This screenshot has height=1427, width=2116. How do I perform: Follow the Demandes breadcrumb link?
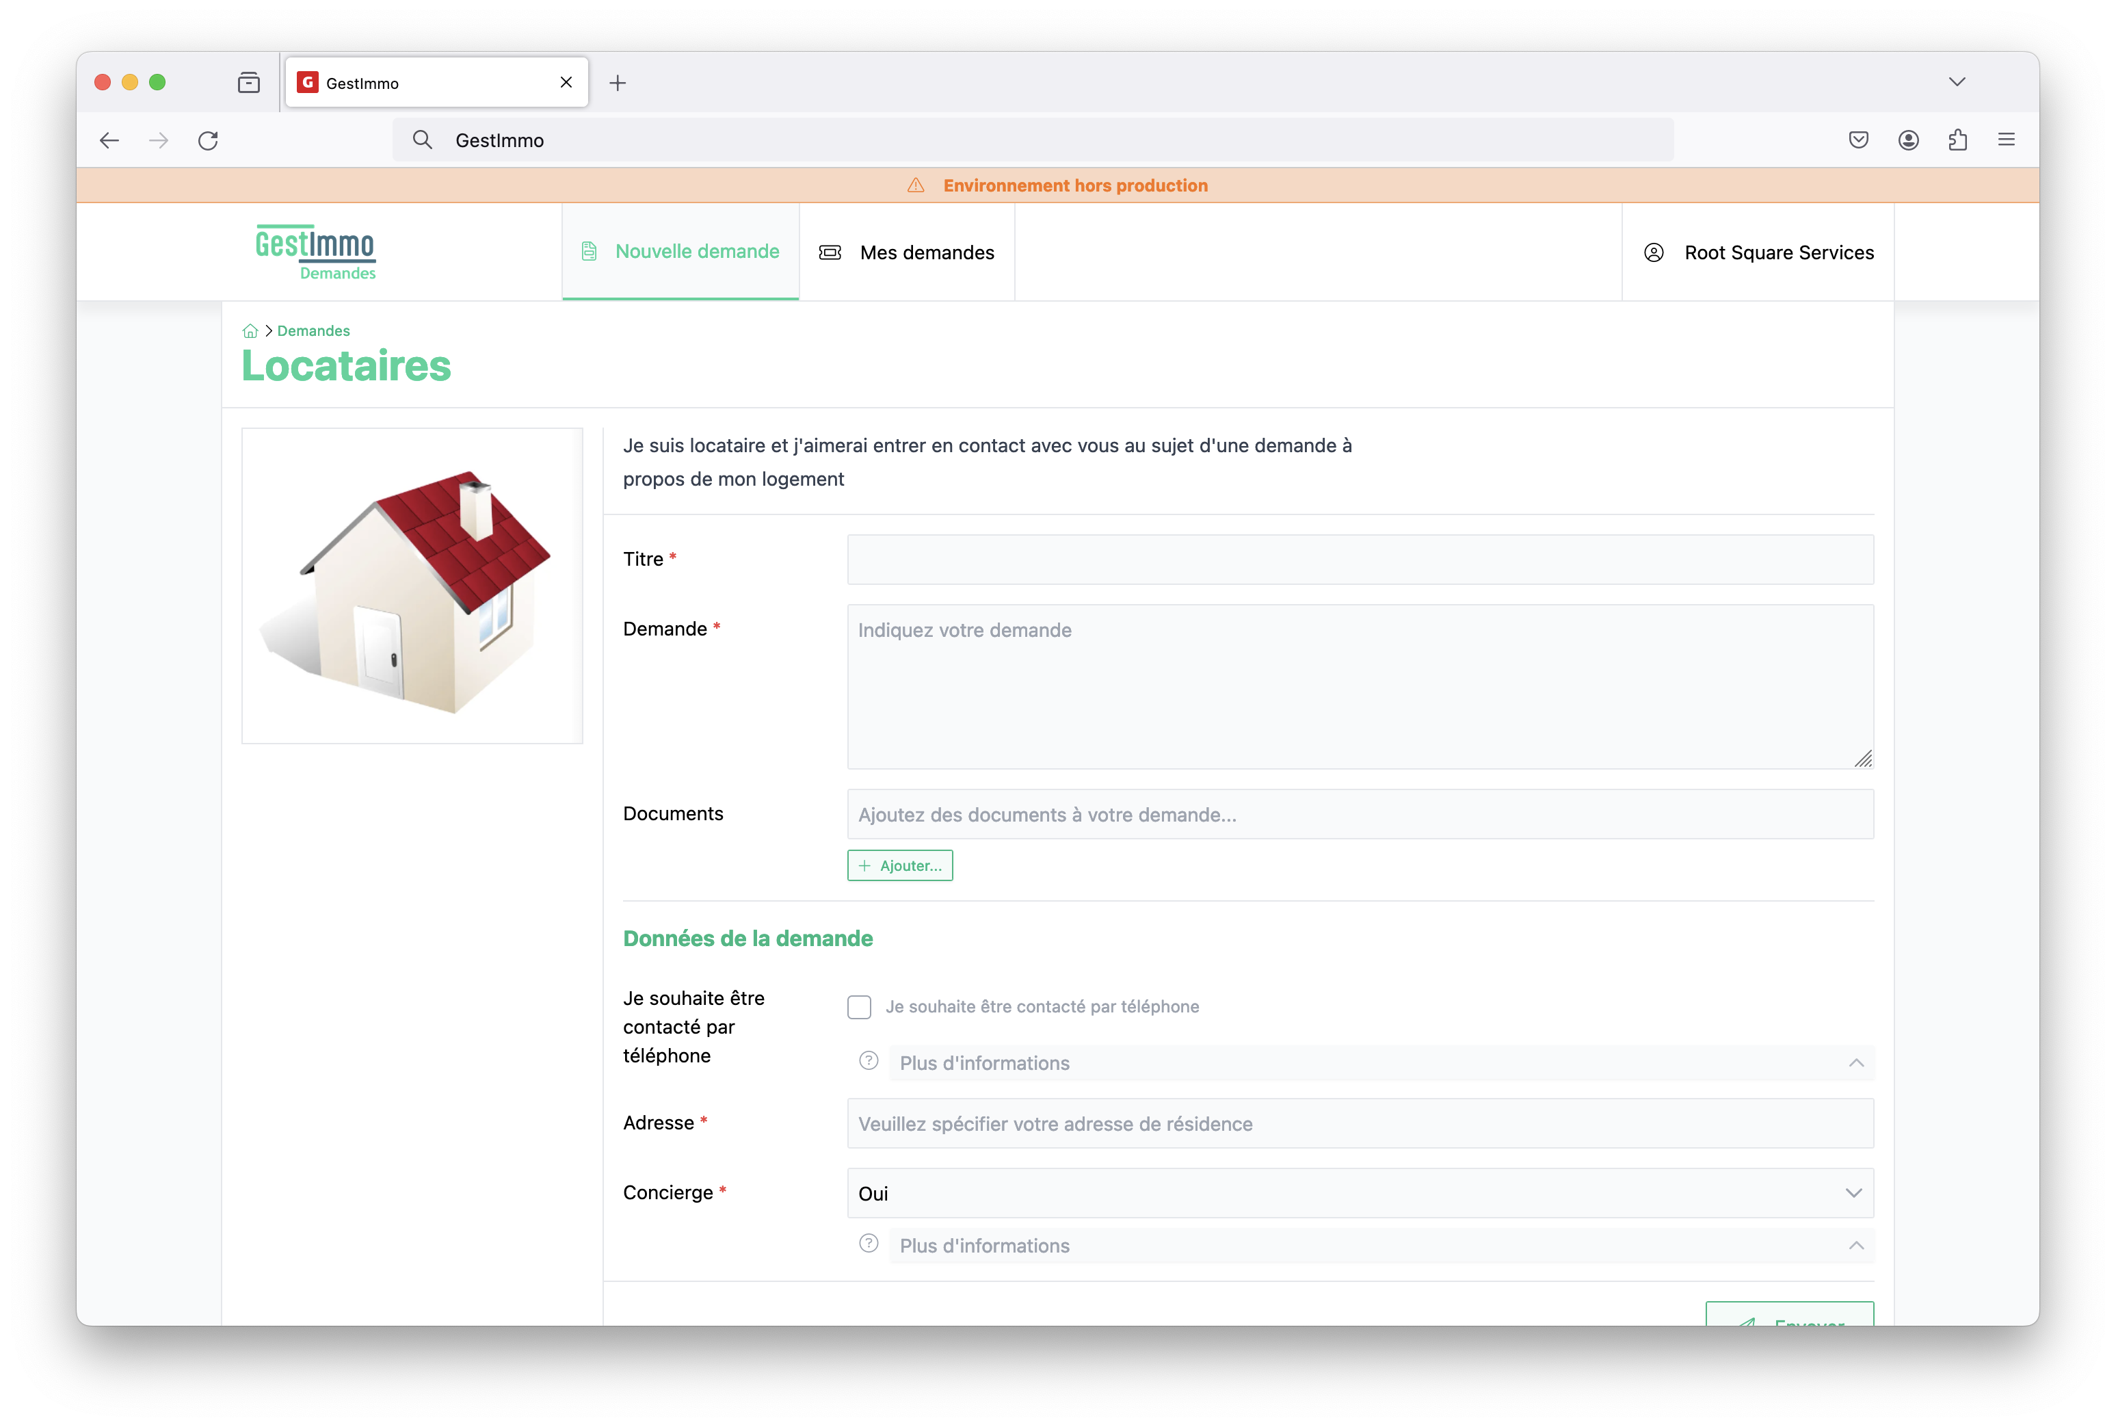click(313, 331)
